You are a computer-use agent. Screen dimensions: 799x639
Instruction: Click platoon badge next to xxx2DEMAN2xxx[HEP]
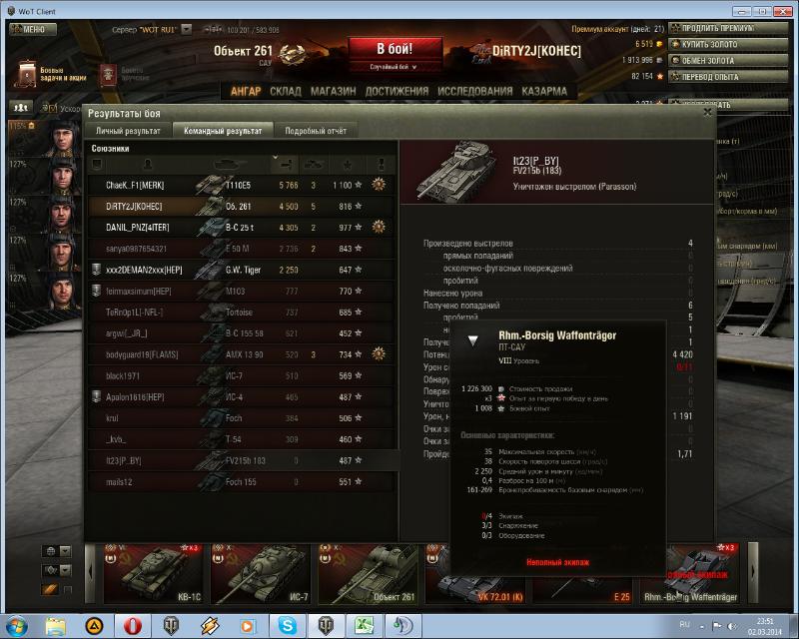[96, 269]
